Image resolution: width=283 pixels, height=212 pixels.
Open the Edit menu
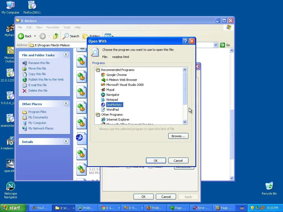(x=29, y=27)
